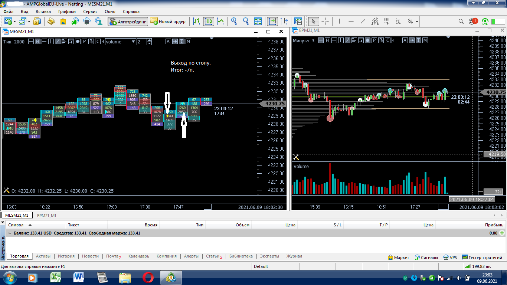
Task: Click the green LVL connection icon
Action: click(x=485, y=22)
